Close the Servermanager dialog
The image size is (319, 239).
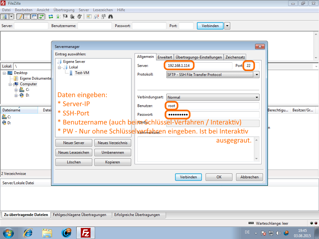(260, 47)
